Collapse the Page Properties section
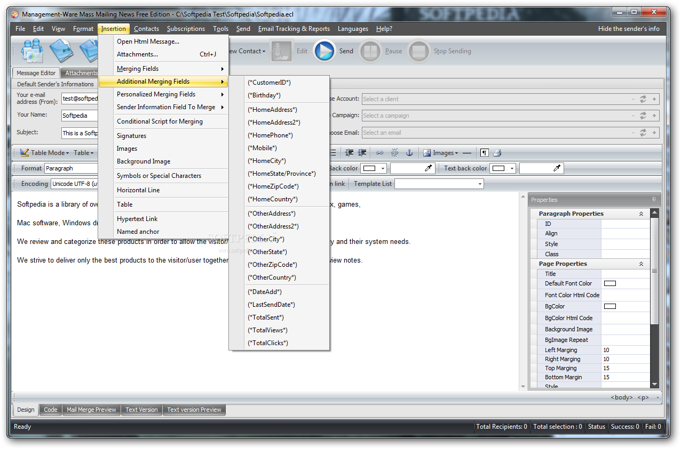The width and height of the screenshot is (681, 449). click(x=641, y=264)
